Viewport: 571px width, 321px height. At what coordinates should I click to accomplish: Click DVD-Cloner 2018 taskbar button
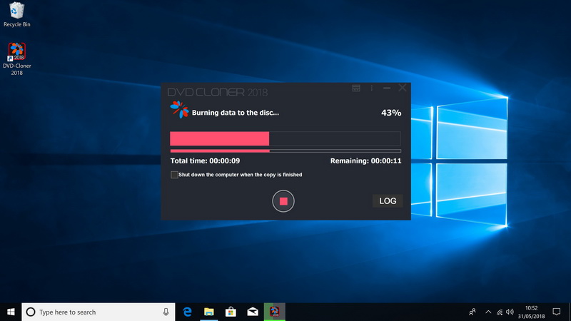tap(274, 312)
